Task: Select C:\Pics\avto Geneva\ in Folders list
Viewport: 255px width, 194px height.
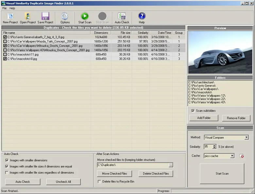Action: click(202, 86)
